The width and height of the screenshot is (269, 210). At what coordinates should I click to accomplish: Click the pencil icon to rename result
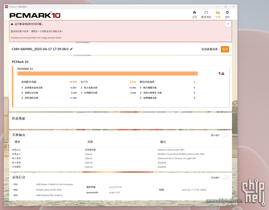click(x=71, y=49)
